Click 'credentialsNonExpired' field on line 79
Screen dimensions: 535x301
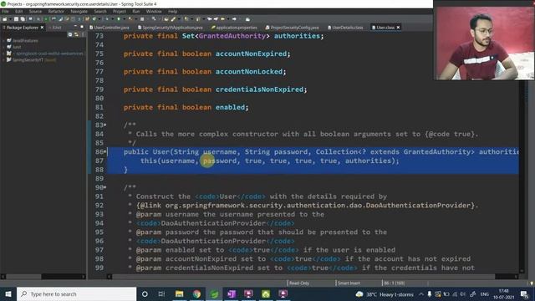[x=259, y=89]
